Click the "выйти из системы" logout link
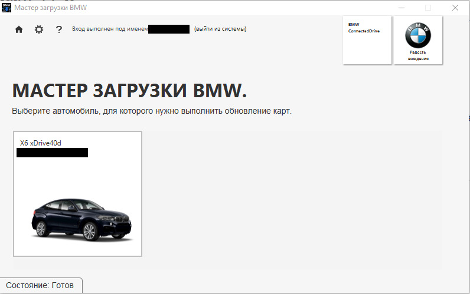The width and height of the screenshot is (470, 294). coord(220,29)
